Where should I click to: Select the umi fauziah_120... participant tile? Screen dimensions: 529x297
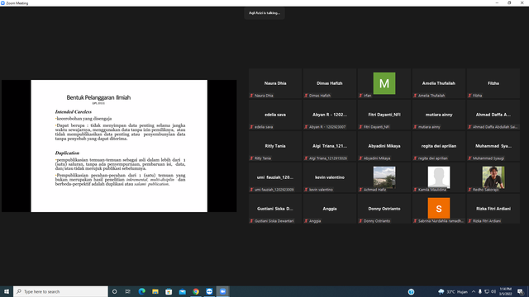click(x=275, y=177)
